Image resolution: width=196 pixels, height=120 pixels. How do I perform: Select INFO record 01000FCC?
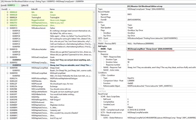point(47,41)
